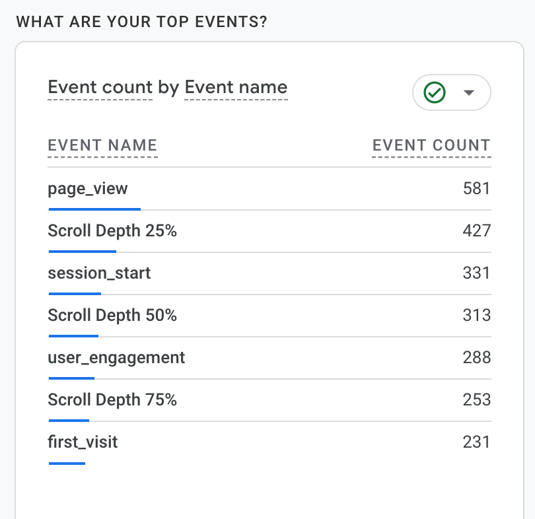
Task: Click the green checkmark data quality icon
Action: point(435,92)
